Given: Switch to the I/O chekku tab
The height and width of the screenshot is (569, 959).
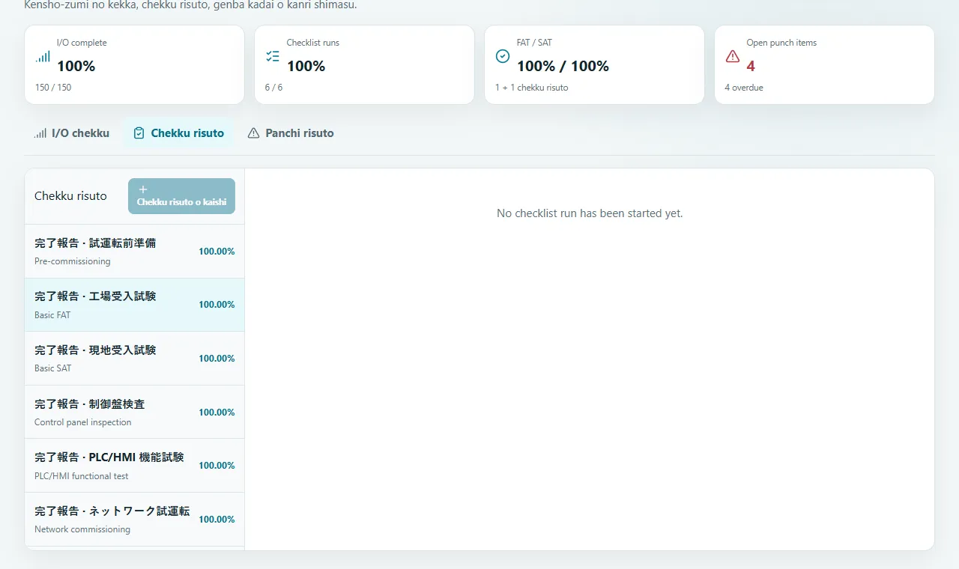Looking at the screenshot, I should pyautogui.click(x=72, y=133).
